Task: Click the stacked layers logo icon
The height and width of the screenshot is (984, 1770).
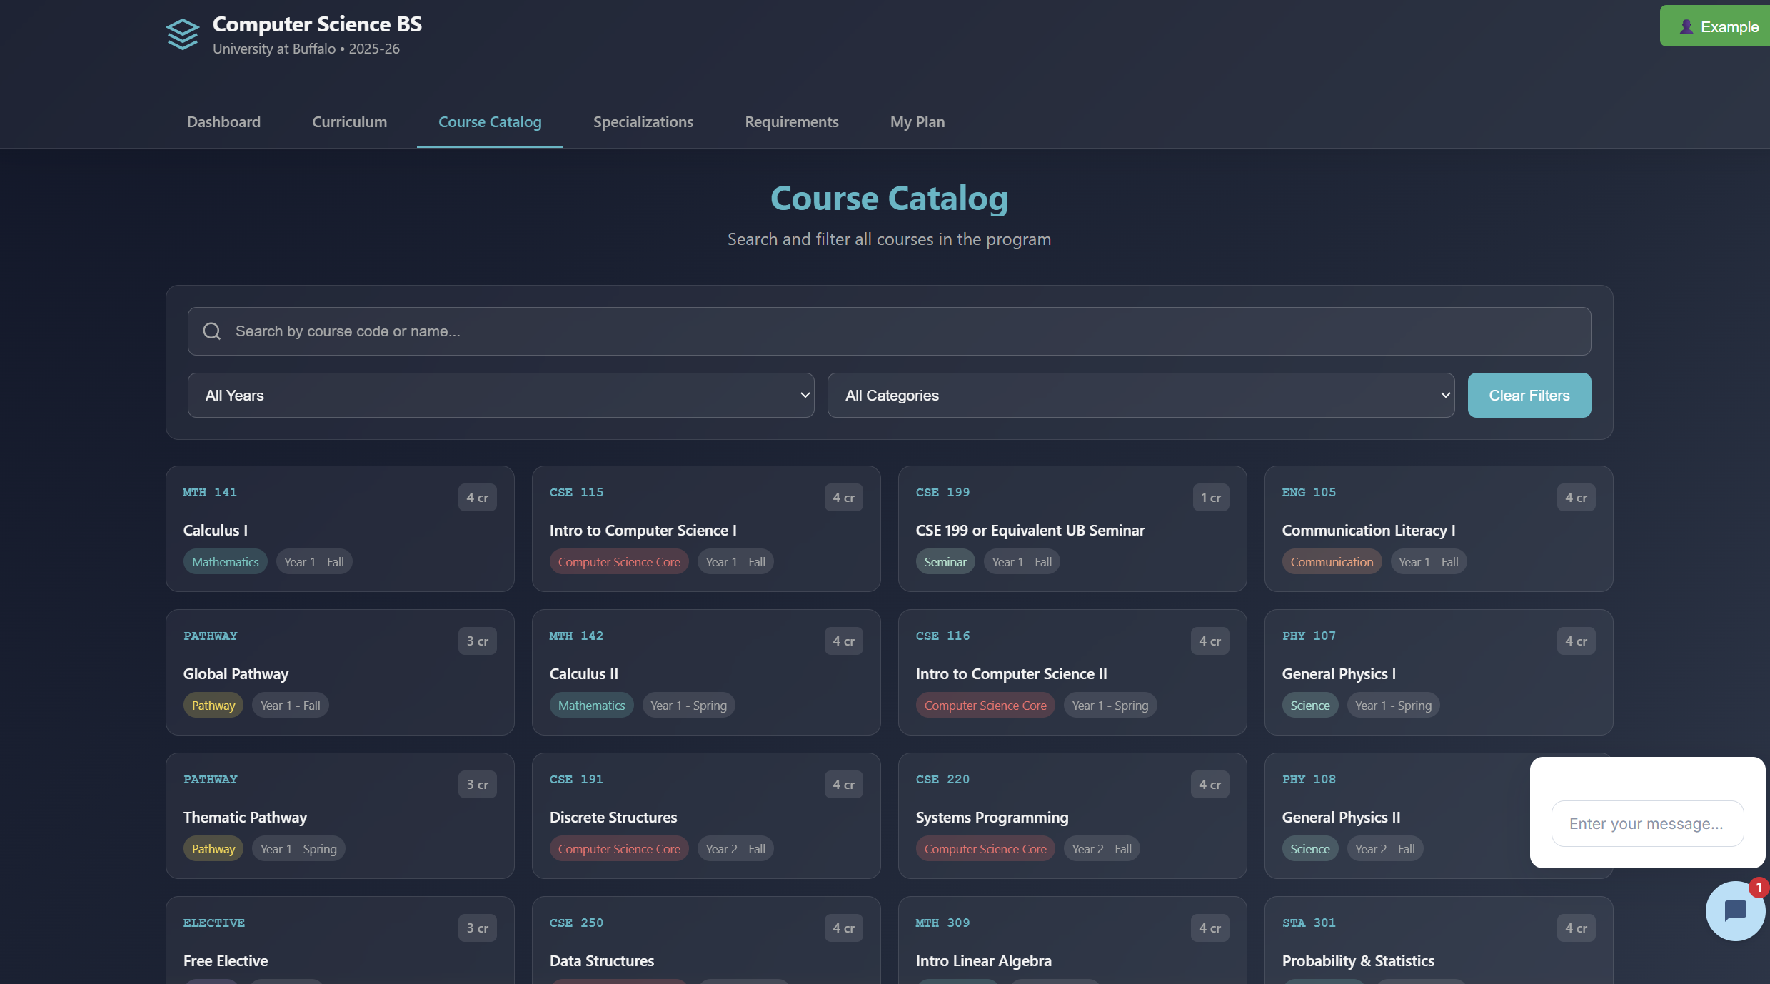Action: click(x=182, y=34)
